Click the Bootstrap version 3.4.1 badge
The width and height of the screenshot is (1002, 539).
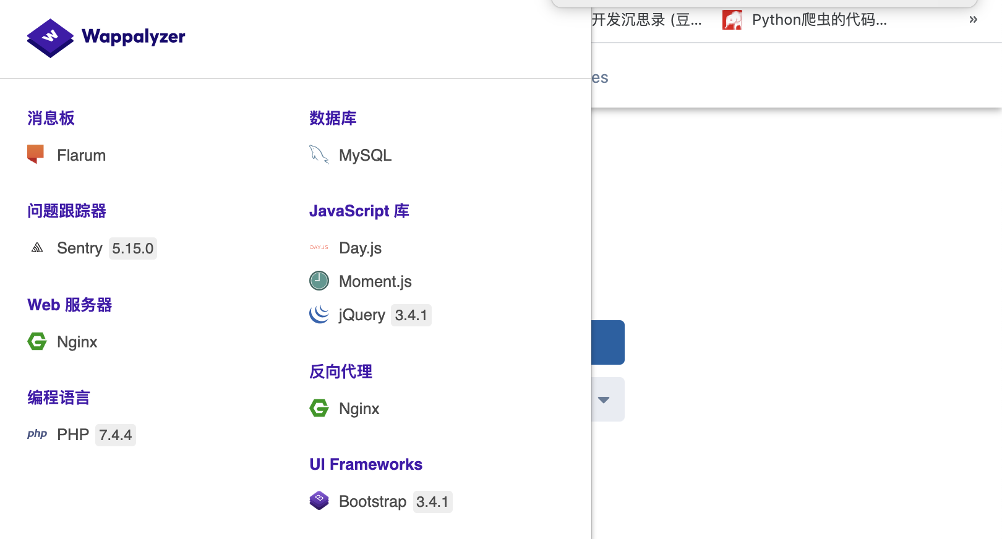tap(432, 502)
